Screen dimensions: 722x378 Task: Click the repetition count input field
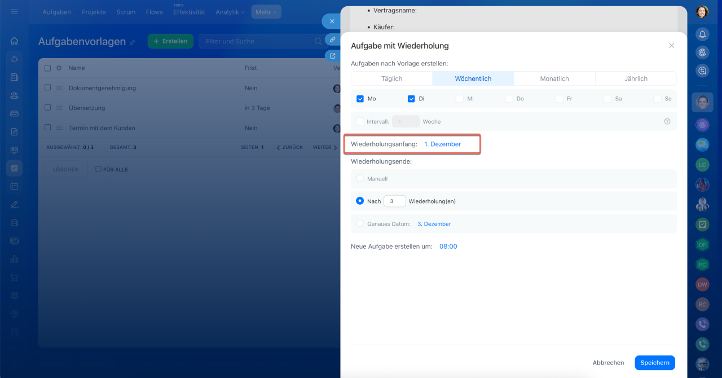pyautogui.click(x=394, y=201)
